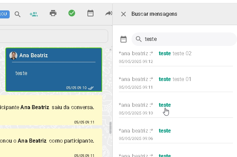Add participant to the conversation
Image resolution: width=237 pixels, height=157 pixels.
tap(34, 14)
